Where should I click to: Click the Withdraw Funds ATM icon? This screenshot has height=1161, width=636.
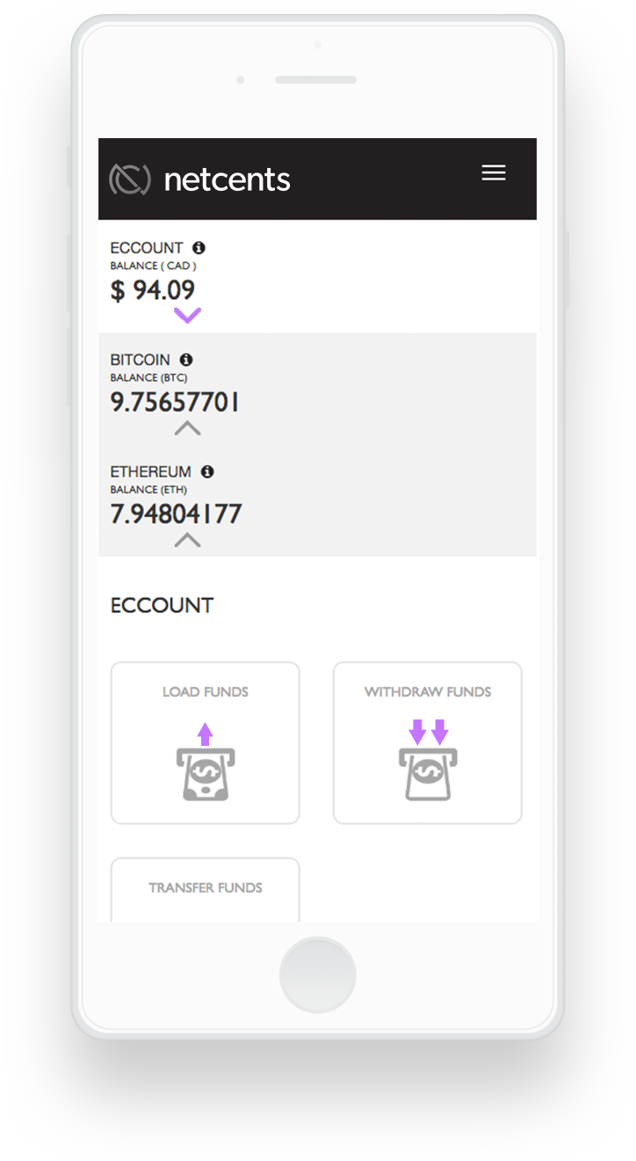tap(428, 774)
